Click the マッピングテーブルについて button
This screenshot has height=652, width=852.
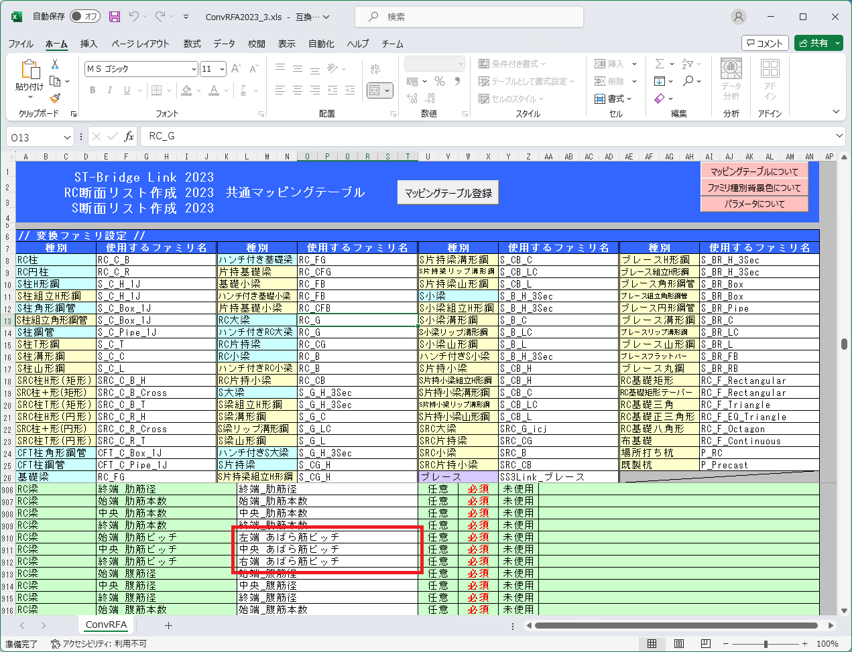[x=754, y=172]
